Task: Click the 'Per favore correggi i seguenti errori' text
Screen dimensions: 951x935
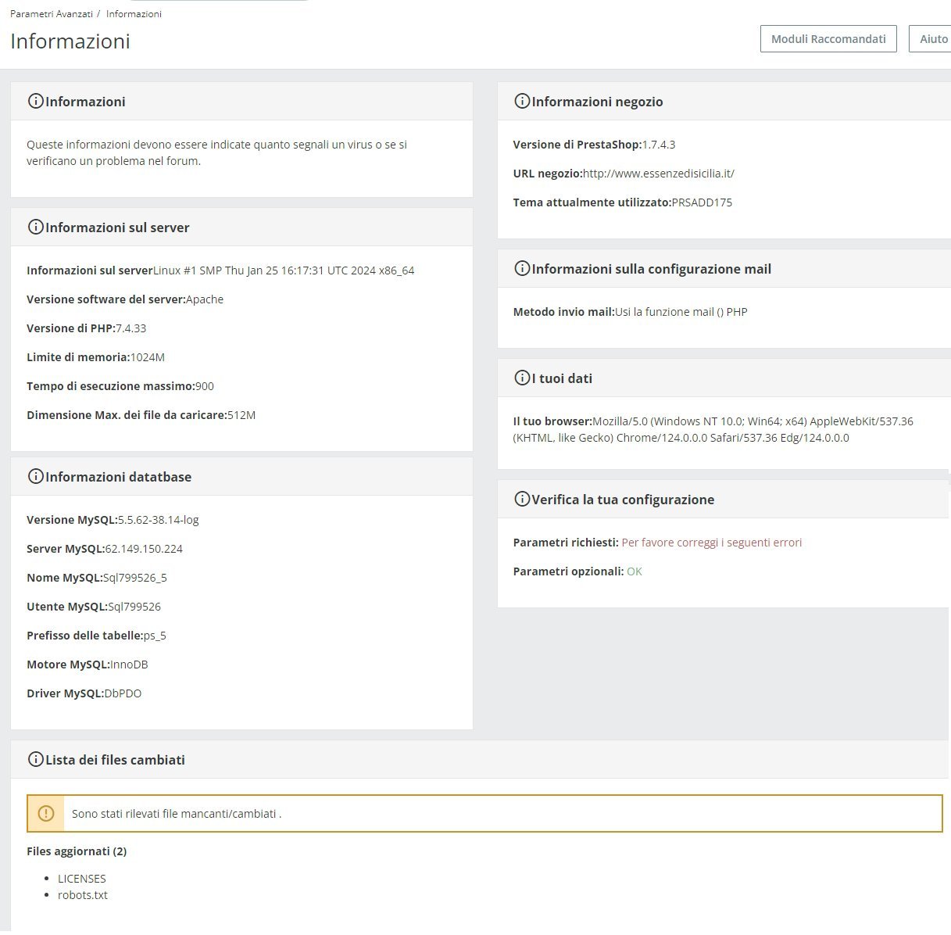Action: 711,543
